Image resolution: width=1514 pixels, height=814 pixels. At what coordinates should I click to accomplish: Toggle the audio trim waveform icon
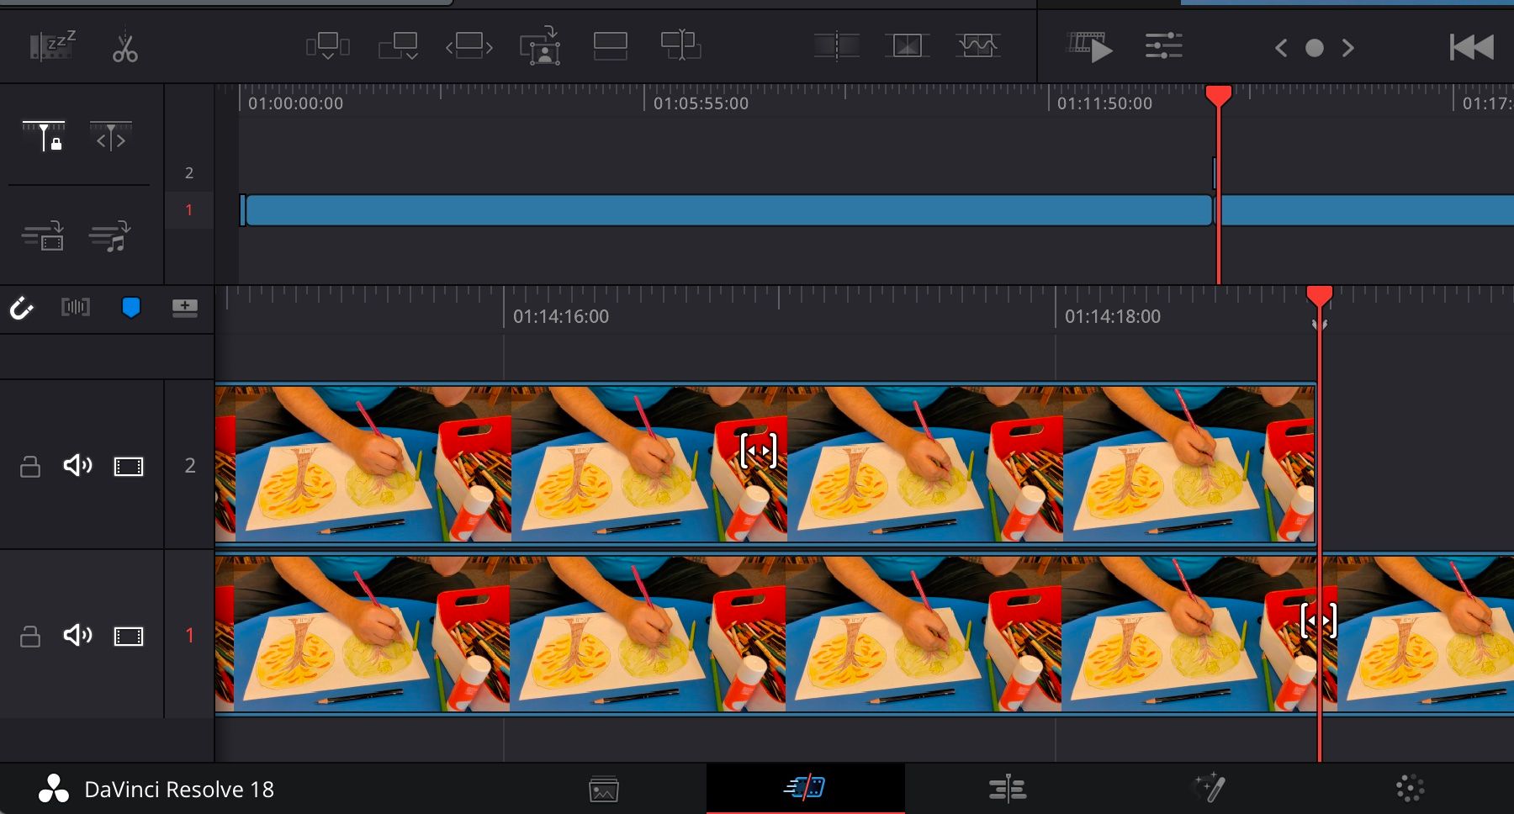click(x=76, y=308)
